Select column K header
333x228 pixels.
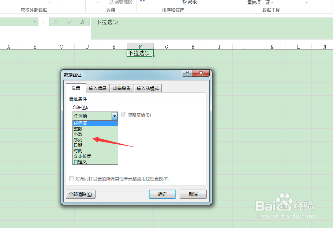[x=272, y=47]
